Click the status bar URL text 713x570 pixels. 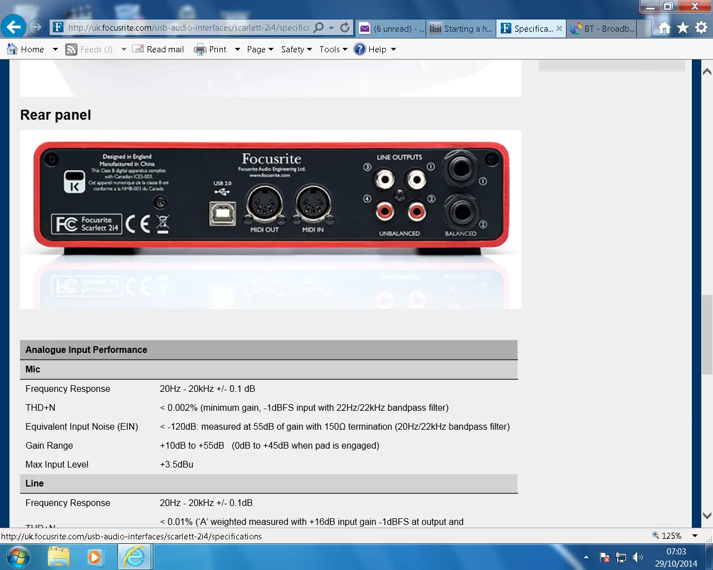click(131, 537)
